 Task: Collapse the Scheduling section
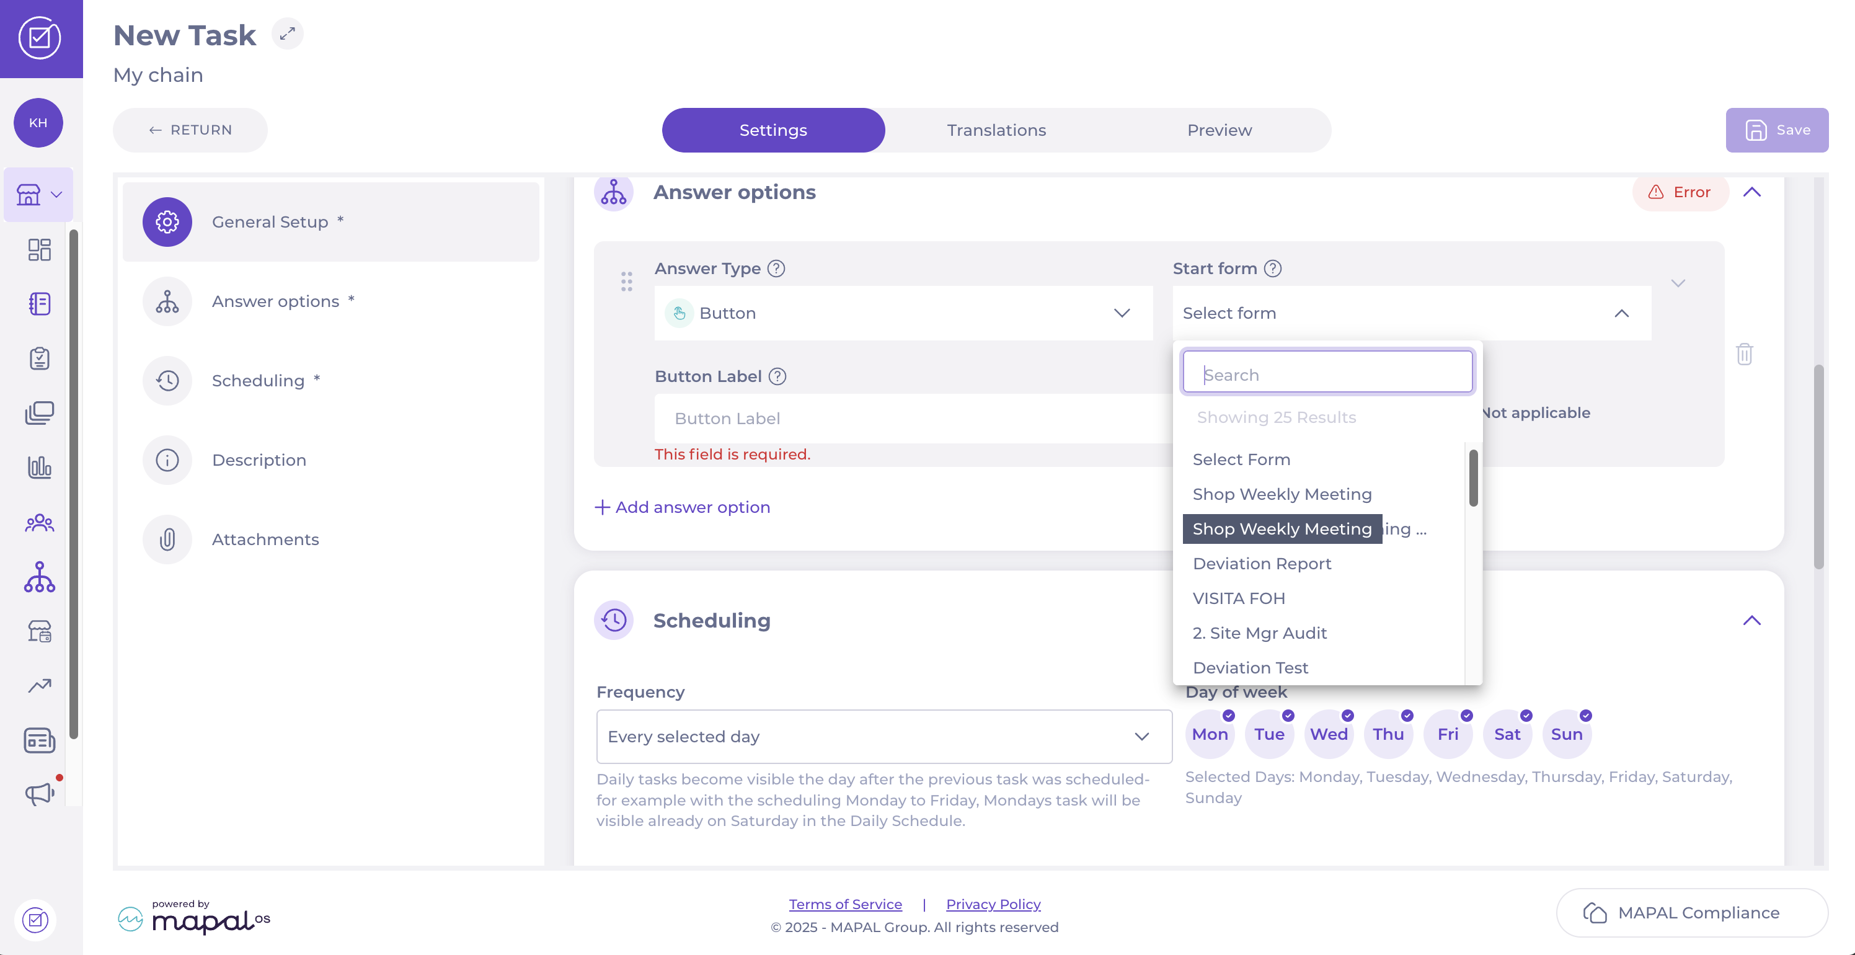[1751, 620]
